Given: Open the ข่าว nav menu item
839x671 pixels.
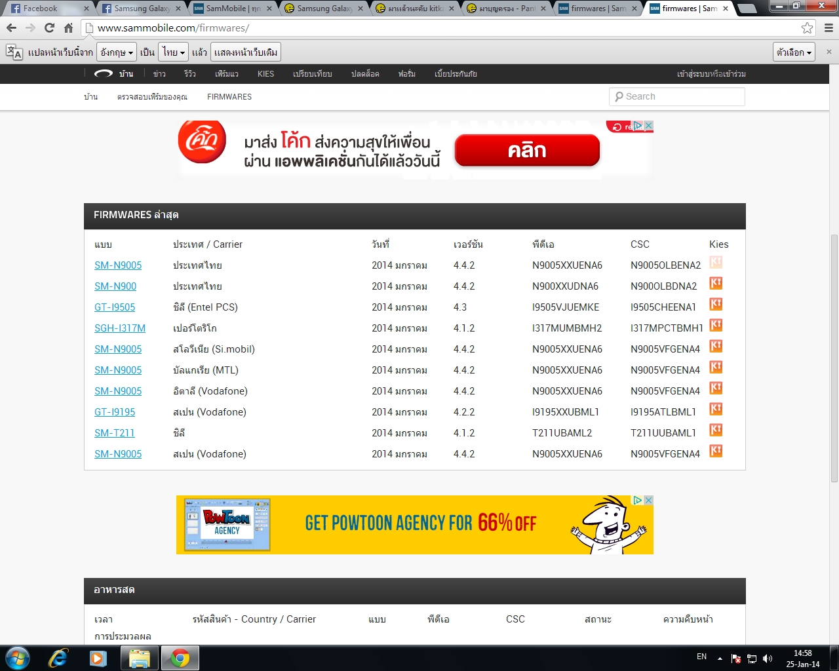Looking at the screenshot, I should pos(159,73).
